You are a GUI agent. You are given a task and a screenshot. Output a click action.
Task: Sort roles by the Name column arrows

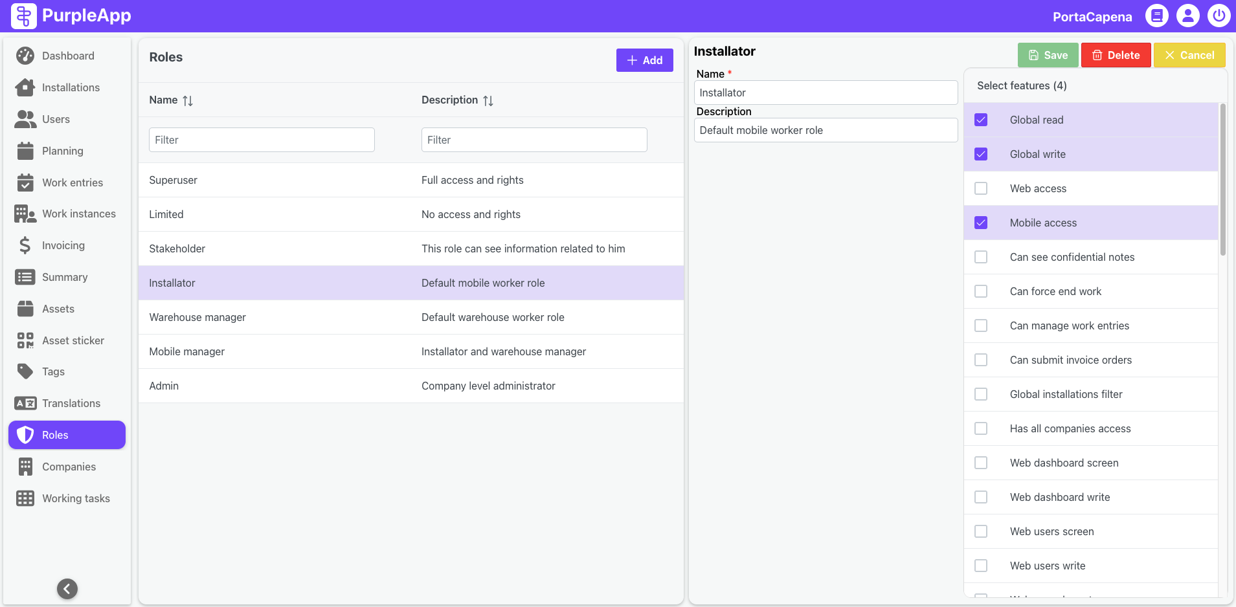tap(188, 100)
